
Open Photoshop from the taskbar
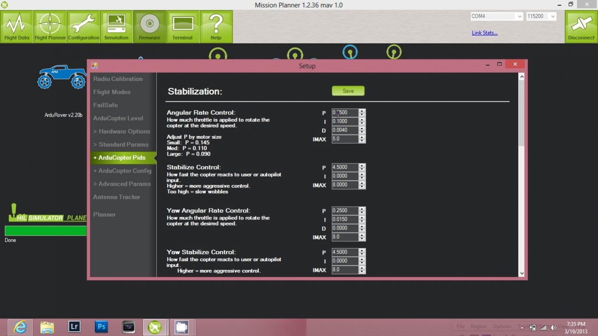click(x=101, y=327)
